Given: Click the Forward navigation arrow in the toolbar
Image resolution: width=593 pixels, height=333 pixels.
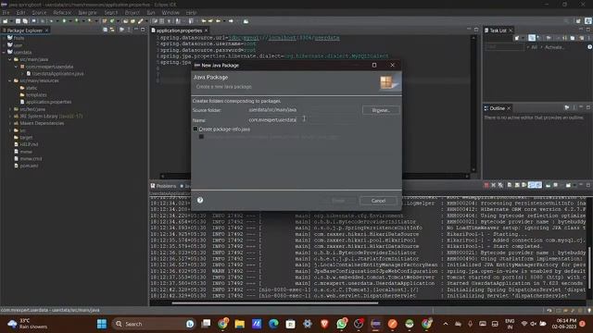Looking at the screenshot, I should [x=231, y=21].
